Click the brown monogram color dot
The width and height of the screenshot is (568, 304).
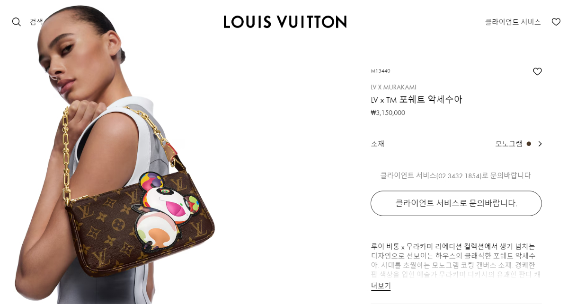click(529, 144)
